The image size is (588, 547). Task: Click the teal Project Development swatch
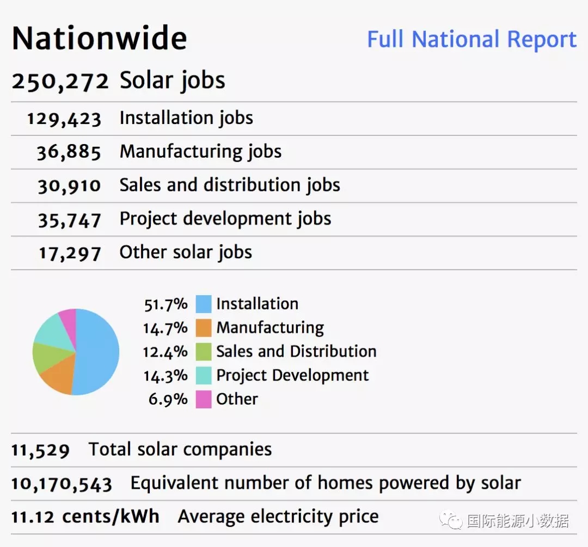pos(203,376)
